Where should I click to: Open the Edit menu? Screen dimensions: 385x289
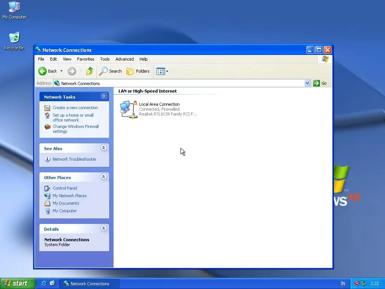[x=53, y=59]
